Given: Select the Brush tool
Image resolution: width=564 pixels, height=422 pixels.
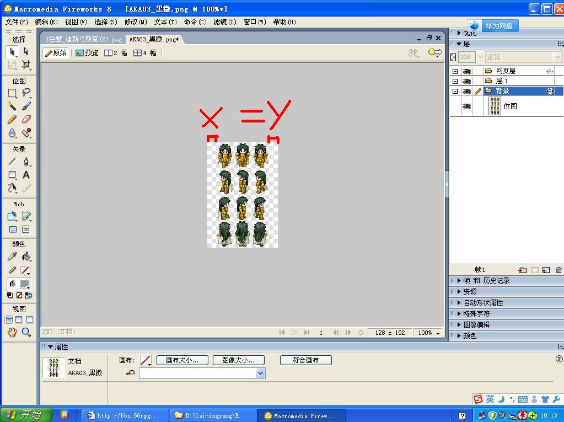Looking at the screenshot, I should (26, 106).
